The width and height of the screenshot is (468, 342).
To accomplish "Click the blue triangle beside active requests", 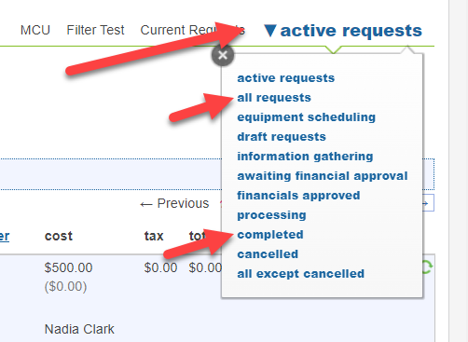I will (x=269, y=31).
